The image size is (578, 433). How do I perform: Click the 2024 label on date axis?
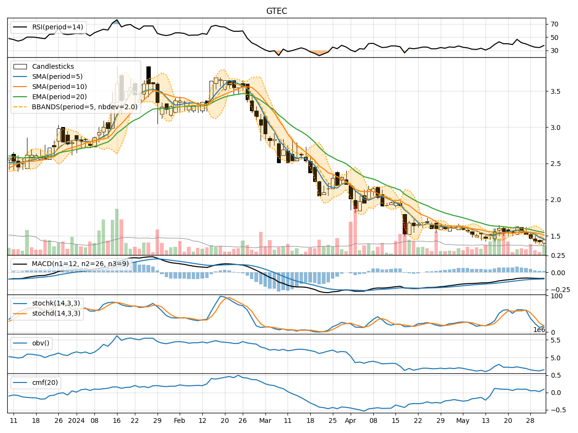76,420
